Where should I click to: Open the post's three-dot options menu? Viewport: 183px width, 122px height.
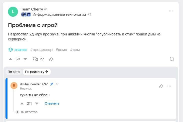(171, 11)
